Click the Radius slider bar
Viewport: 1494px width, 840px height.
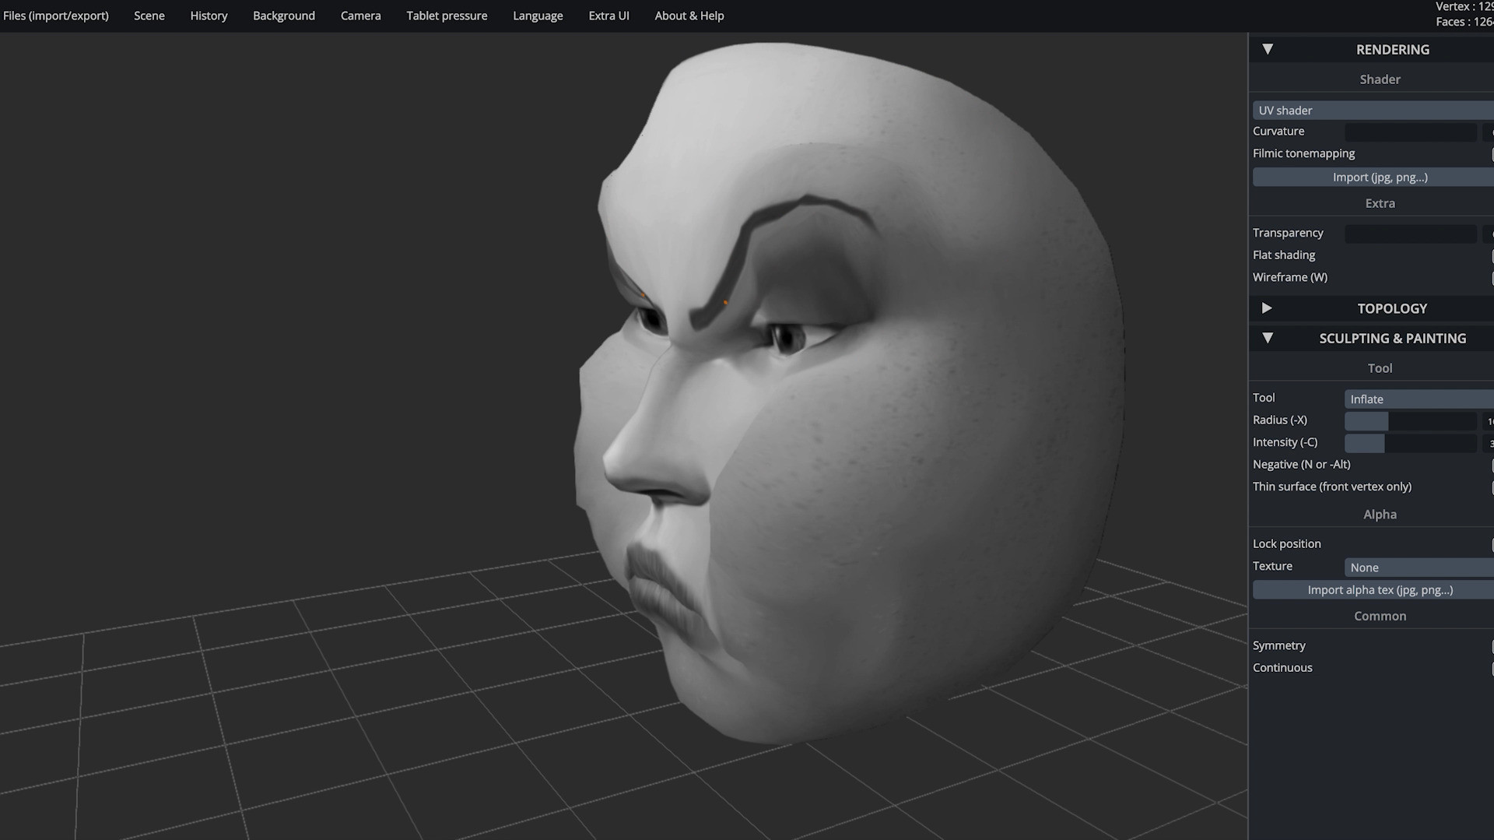click(1410, 421)
